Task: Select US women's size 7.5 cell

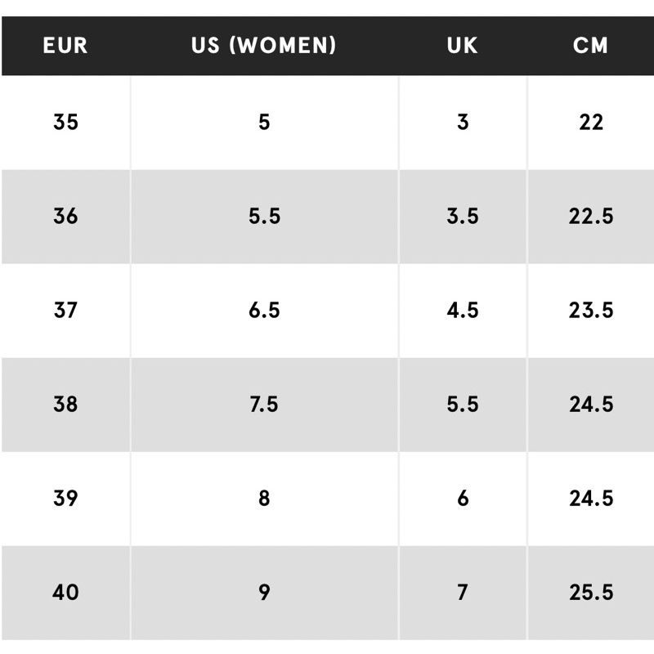Action: [264, 405]
